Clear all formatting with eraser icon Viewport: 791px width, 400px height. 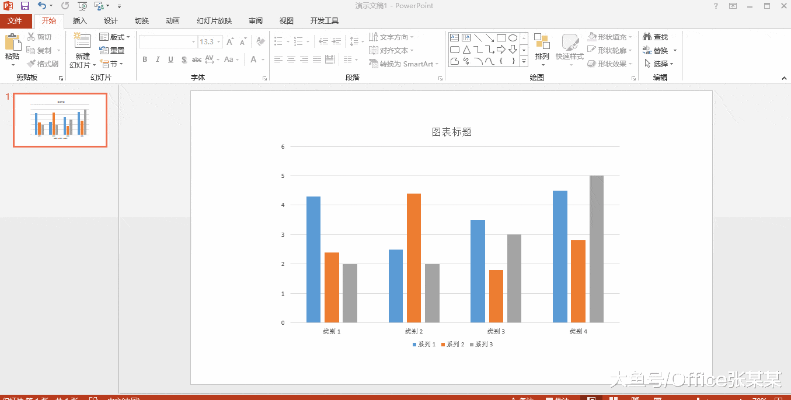pyautogui.click(x=261, y=42)
